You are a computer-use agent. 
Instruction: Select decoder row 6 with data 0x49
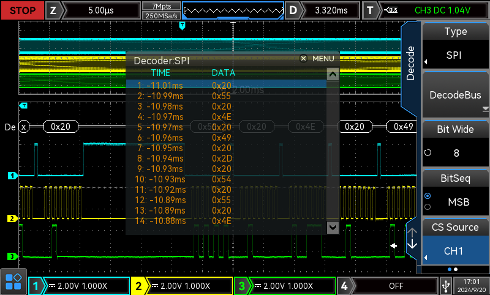[226, 137]
